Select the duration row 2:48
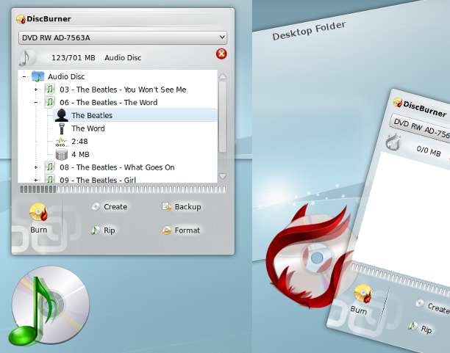450x353 pixels. coord(79,141)
